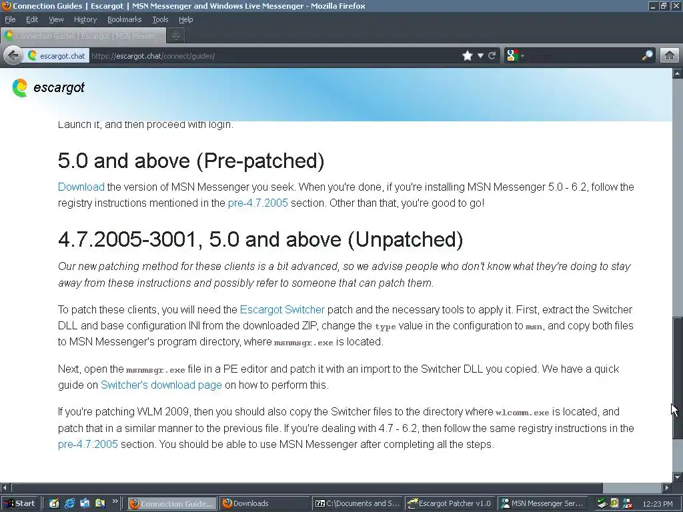Click the 'wlcomm.exe' code text

coord(522,412)
